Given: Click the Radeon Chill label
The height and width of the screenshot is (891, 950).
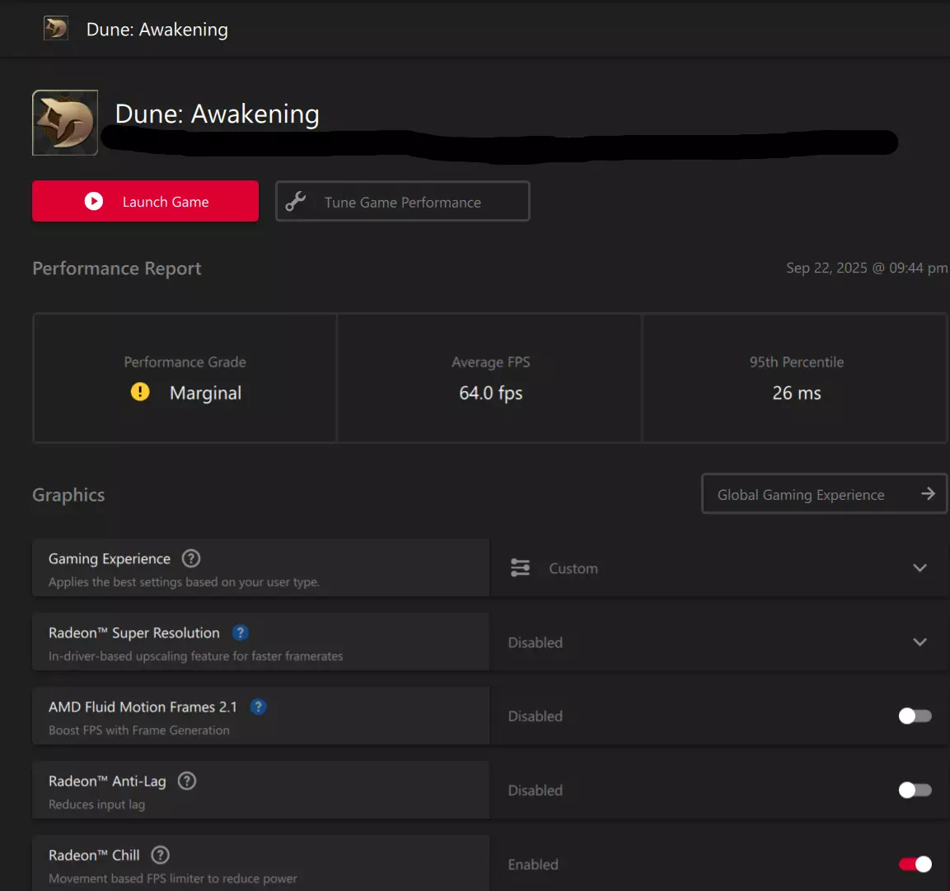Looking at the screenshot, I should (94, 856).
